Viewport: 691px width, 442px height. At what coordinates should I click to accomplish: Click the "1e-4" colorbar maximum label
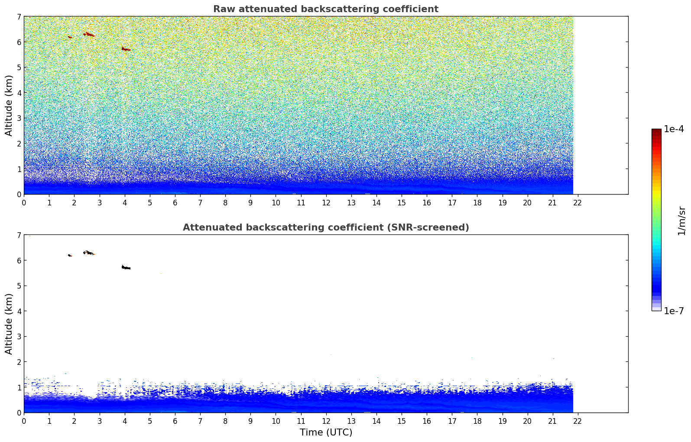pyautogui.click(x=674, y=129)
